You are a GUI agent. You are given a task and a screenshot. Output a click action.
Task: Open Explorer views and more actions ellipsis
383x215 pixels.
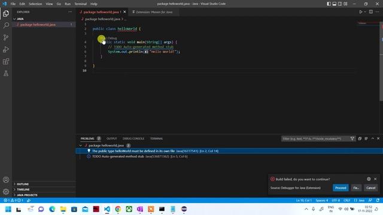tap(70, 12)
